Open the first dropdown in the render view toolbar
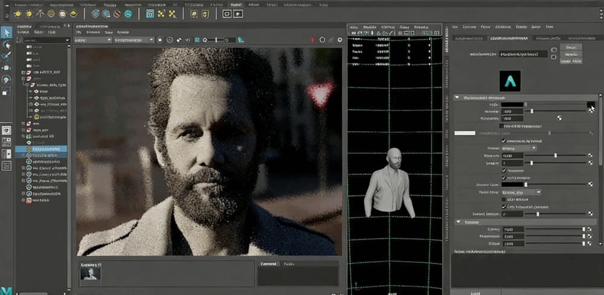The width and height of the screenshot is (604, 295). [x=92, y=40]
